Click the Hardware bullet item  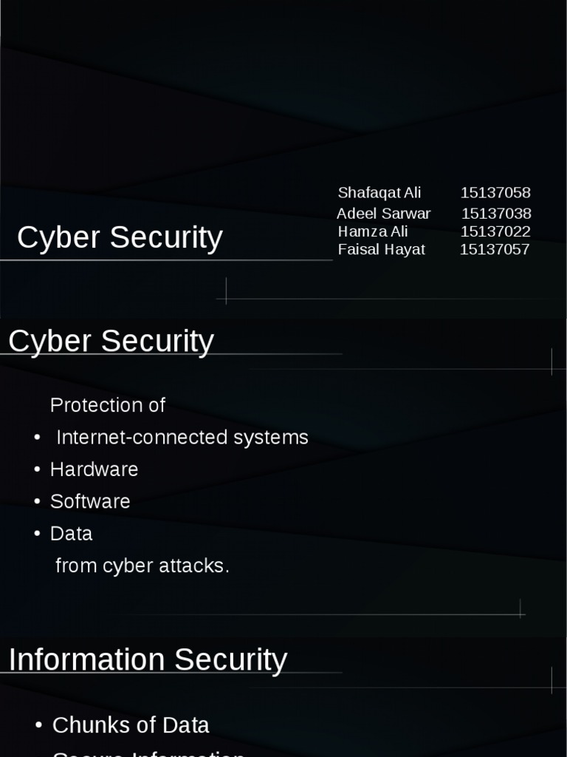pyautogui.click(x=94, y=469)
